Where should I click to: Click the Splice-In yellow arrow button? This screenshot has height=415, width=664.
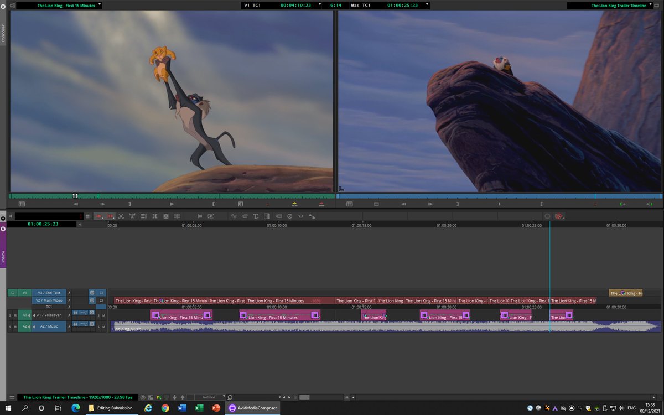294,204
